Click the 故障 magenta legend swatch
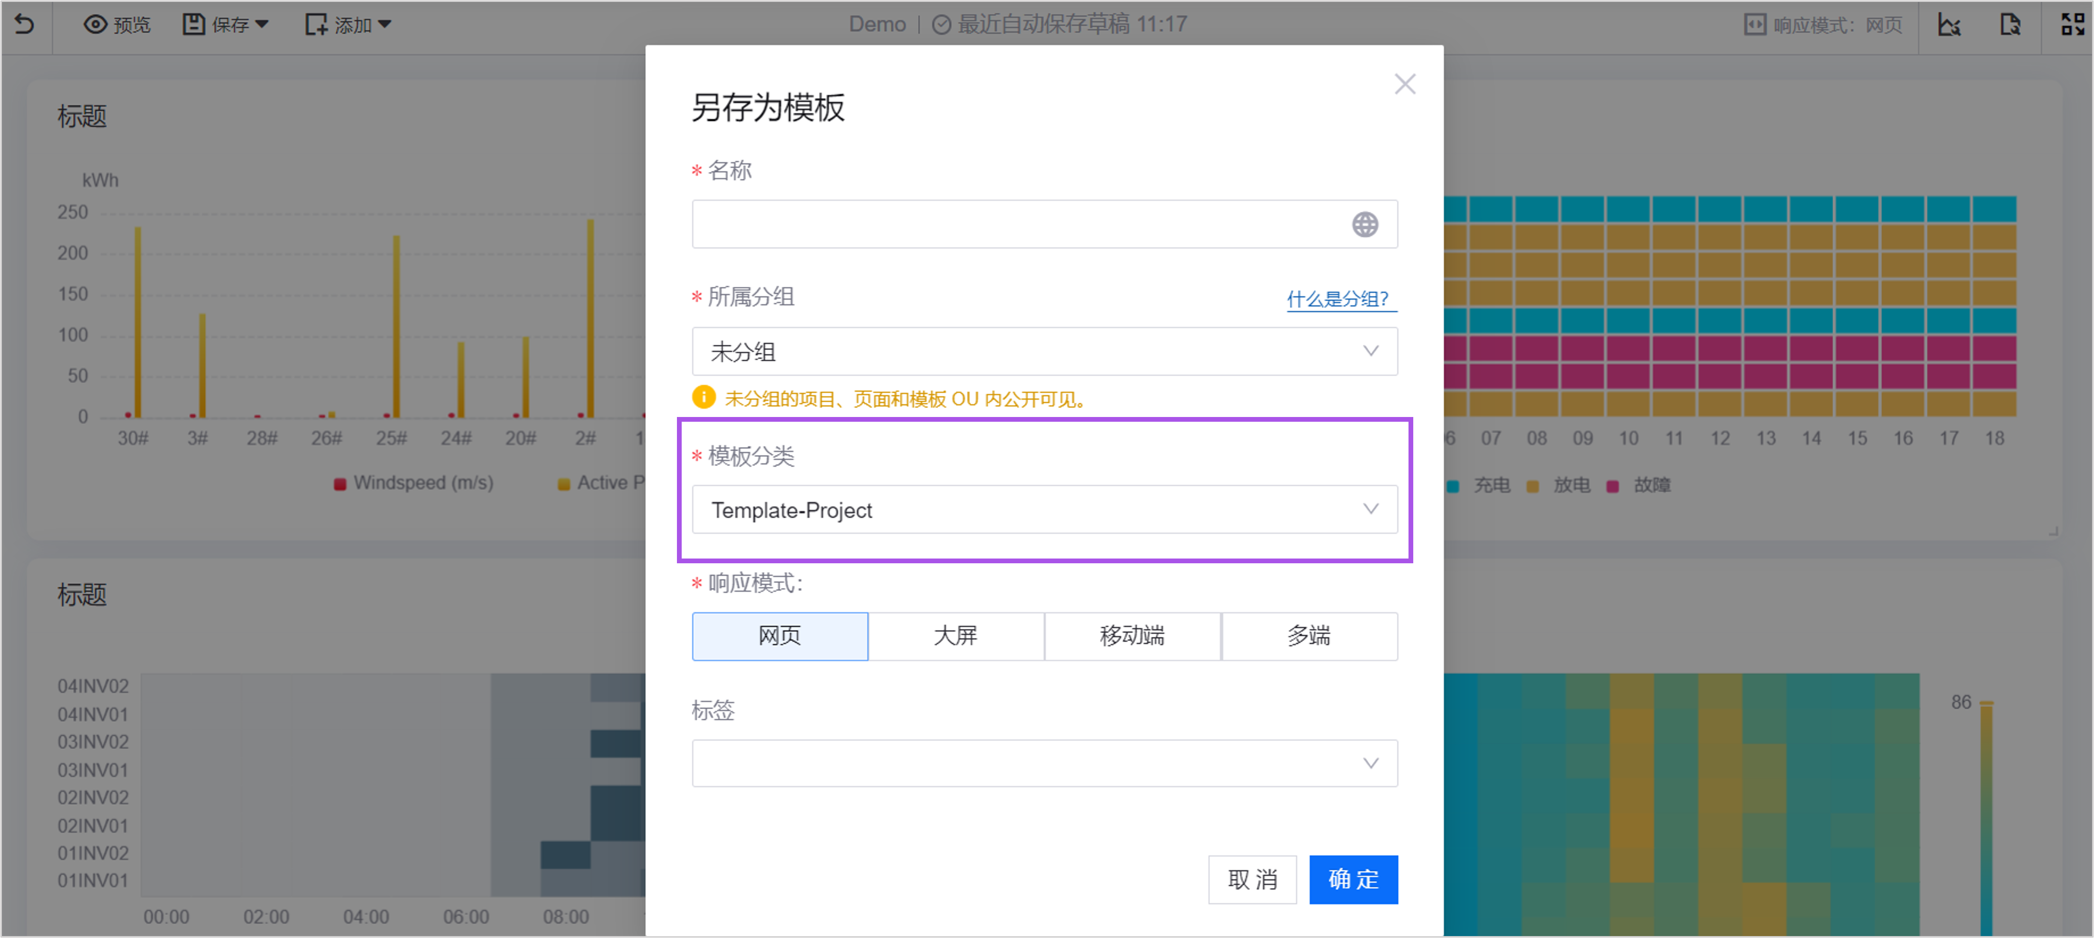Viewport: 2094px width, 938px height. [1613, 486]
